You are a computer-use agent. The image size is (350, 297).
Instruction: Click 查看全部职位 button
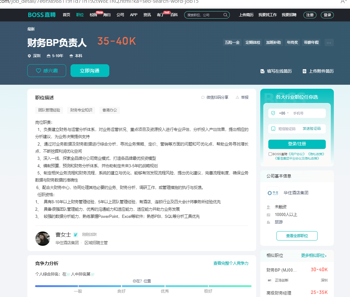point(297,236)
